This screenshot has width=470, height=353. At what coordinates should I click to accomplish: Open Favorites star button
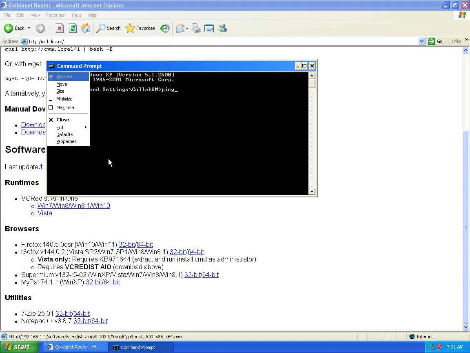tap(130, 28)
